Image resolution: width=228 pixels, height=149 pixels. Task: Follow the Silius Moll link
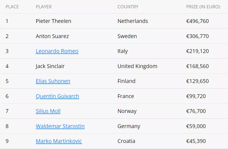pyautogui.click(x=48, y=111)
